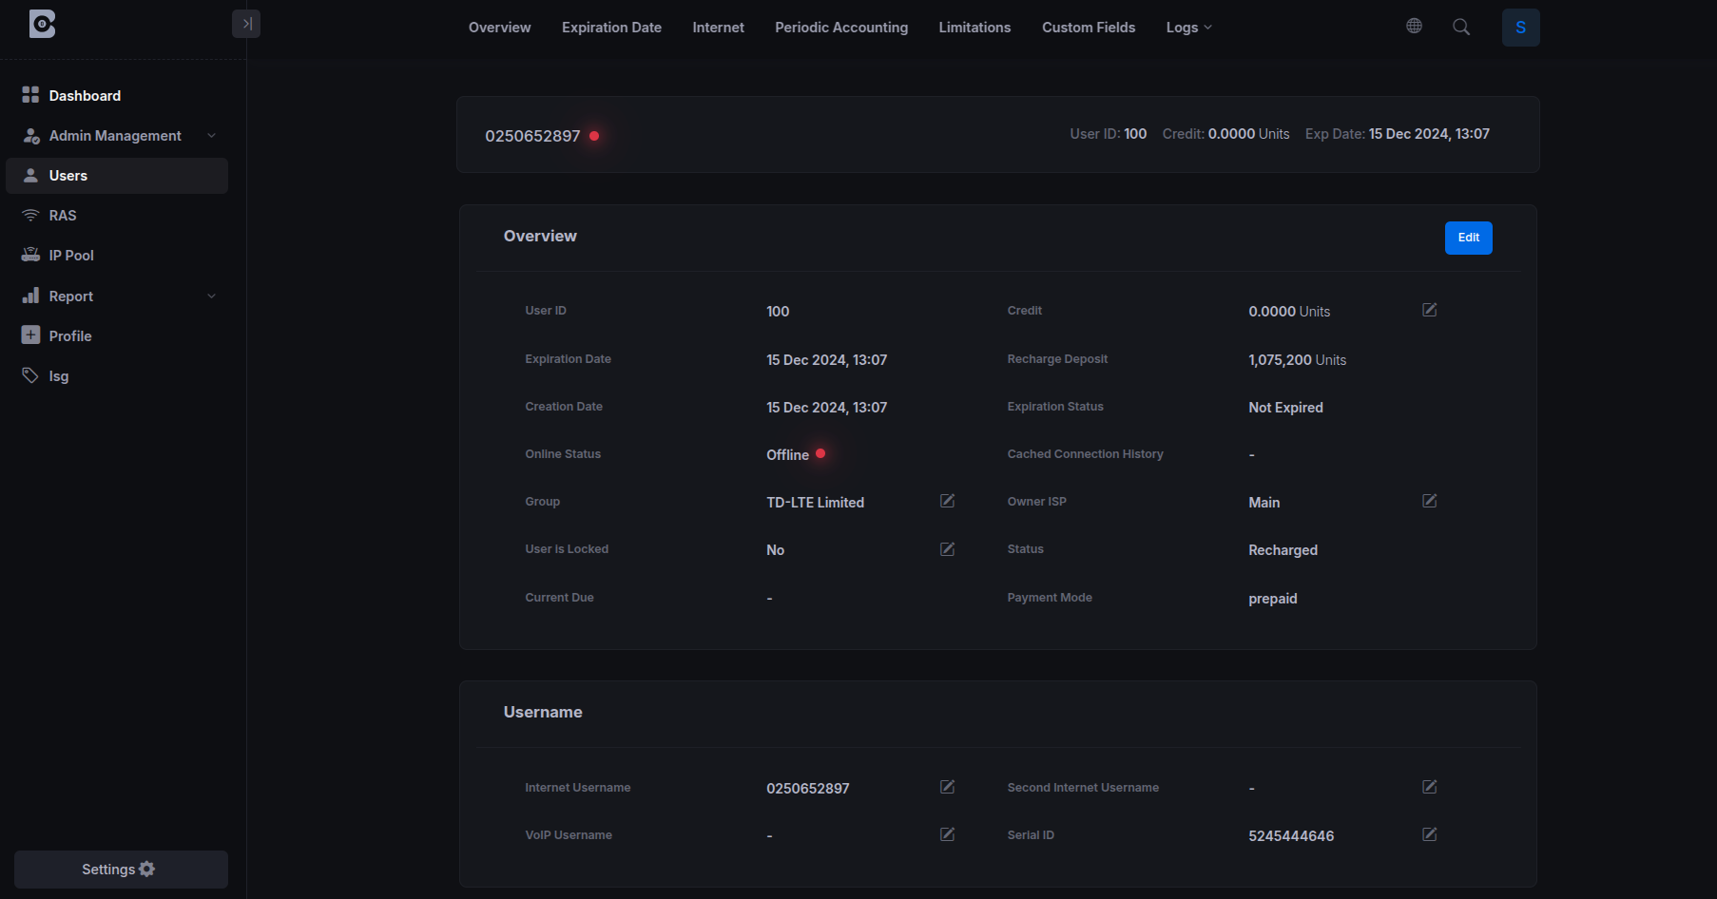This screenshot has height=899, width=1717.
Task: Open the Custom Fields tab
Action: pos(1088,27)
